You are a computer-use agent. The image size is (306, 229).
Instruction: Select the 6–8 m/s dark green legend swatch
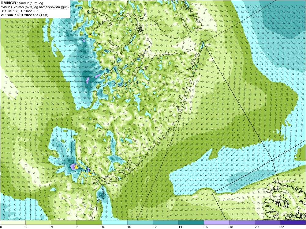tap(89, 223)
